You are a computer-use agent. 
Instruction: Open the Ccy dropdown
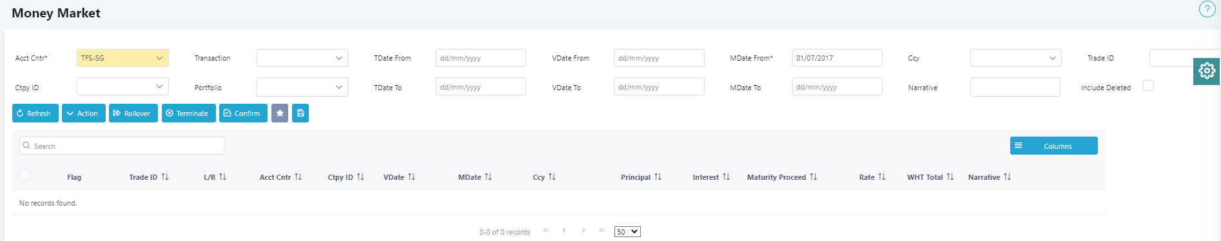(x=1016, y=58)
